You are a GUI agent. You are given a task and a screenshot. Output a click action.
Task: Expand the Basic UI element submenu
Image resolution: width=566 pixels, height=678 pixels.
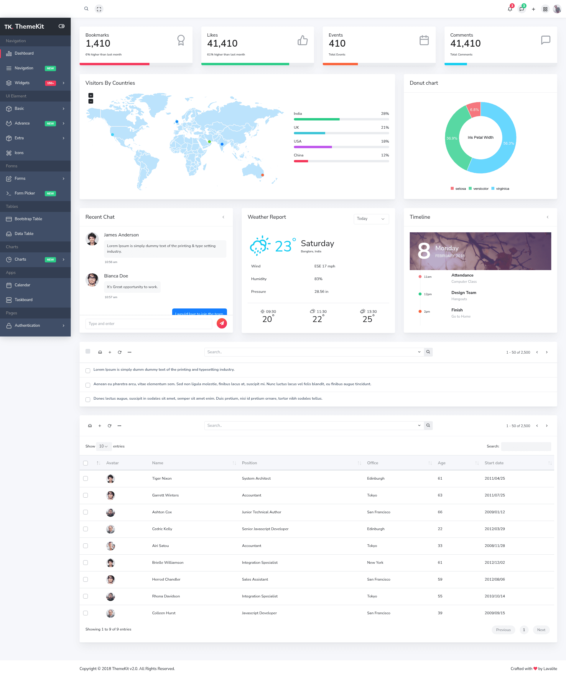(x=35, y=109)
